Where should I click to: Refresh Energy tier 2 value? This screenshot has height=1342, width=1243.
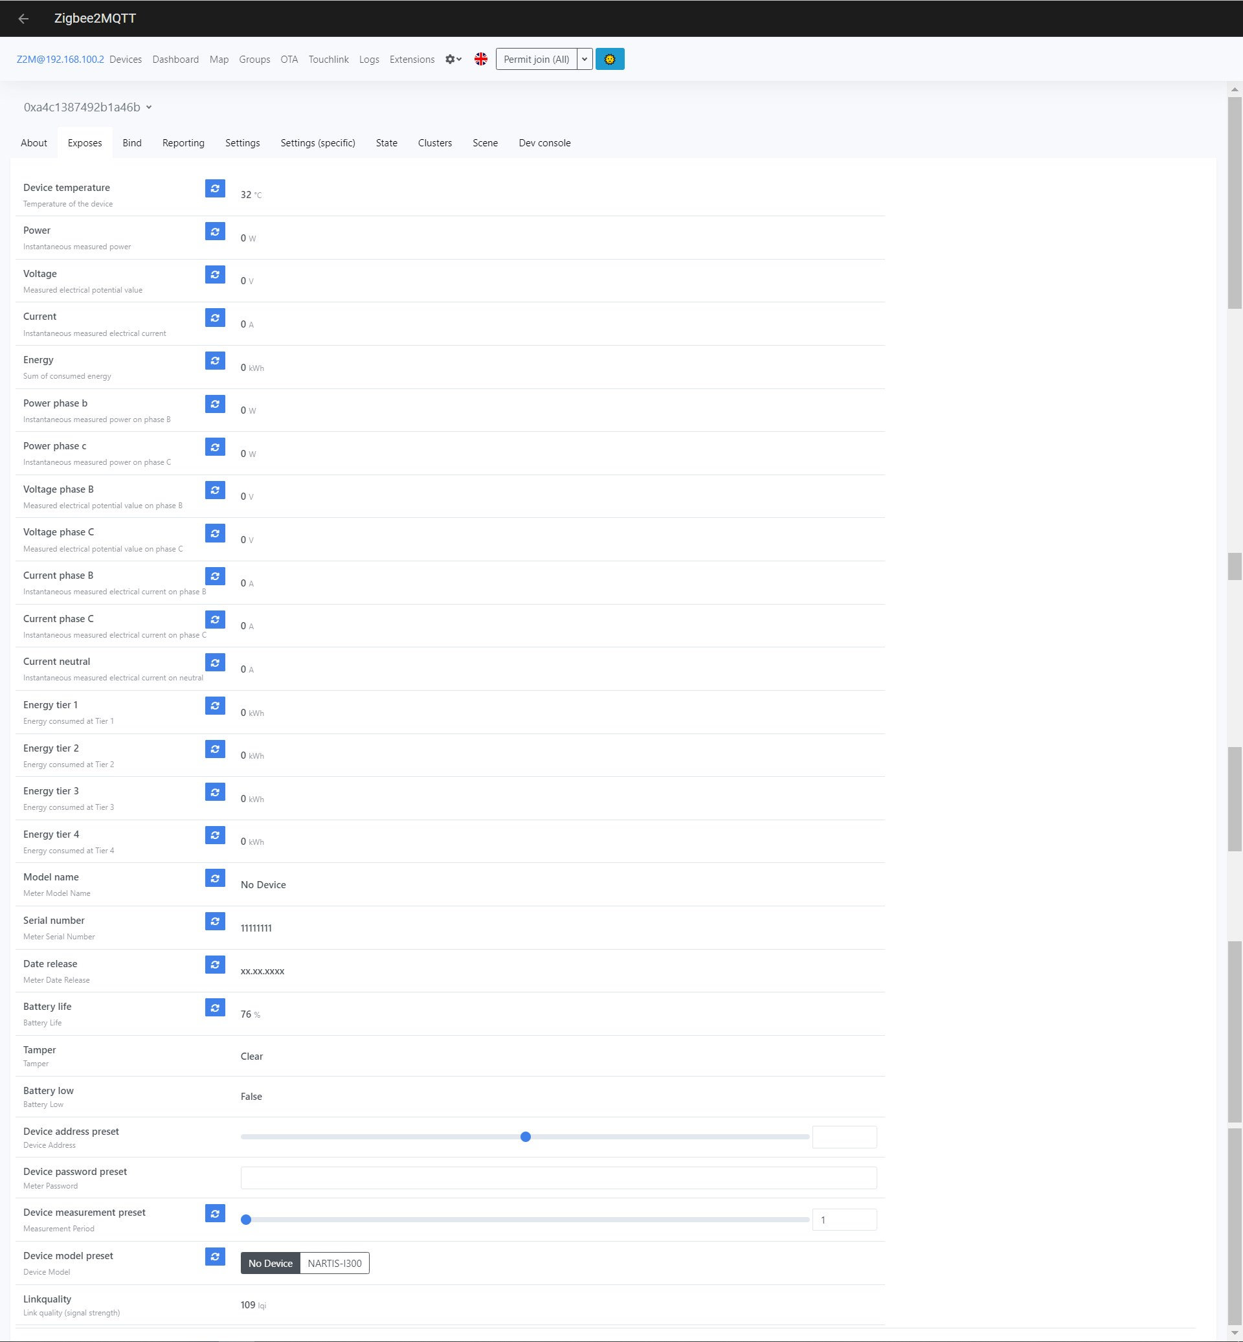(x=215, y=749)
